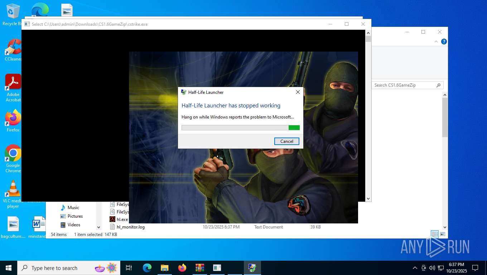487x275 pixels.
Task: Collapse the Explorer ribbon chevron
Action: [436, 42]
